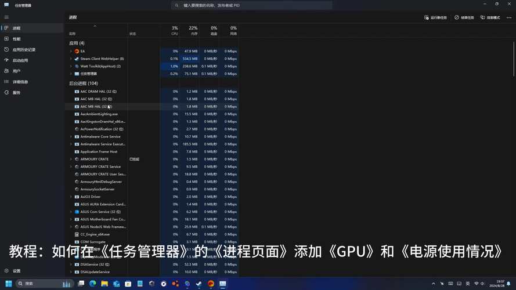This screenshot has width=516, height=290.
Task: Select the Steam icon in process list
Action: (77, 59)
